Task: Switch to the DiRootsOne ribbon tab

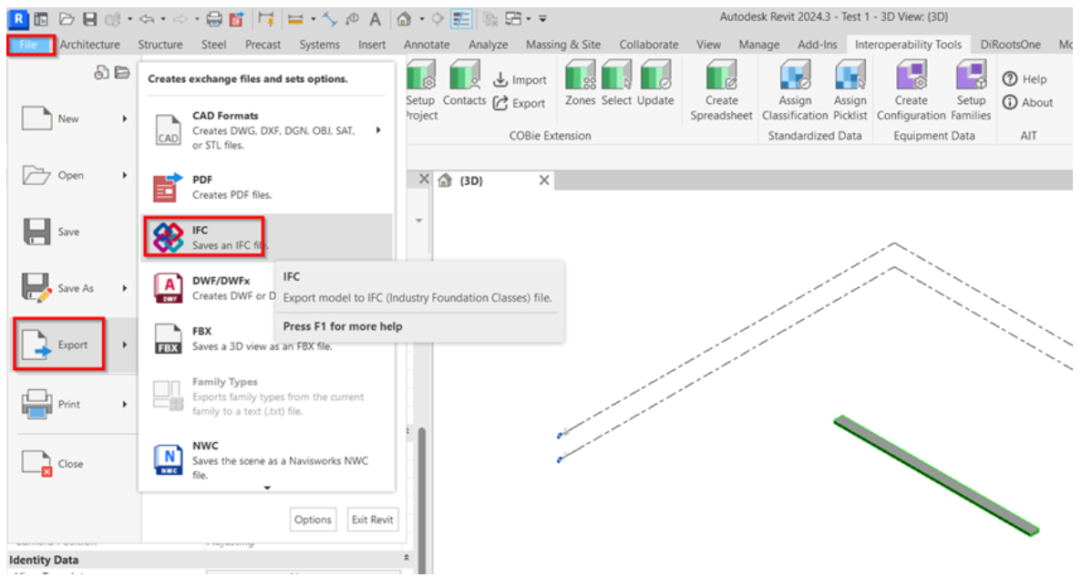Action: [x=1010, y=45]
